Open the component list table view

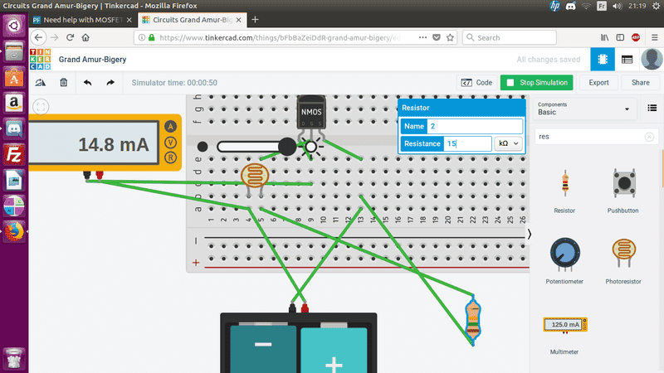[627, 60]
